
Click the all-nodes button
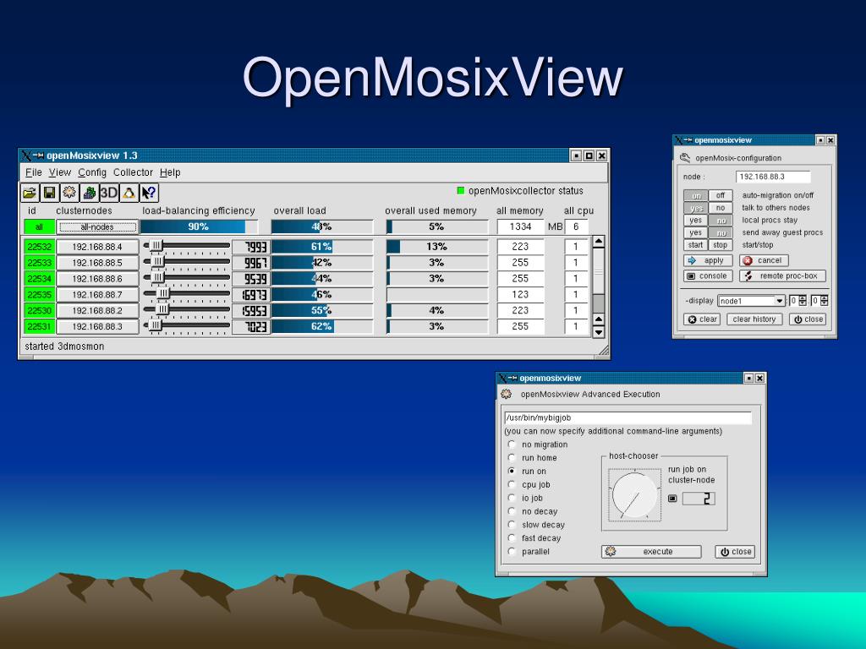97,226
